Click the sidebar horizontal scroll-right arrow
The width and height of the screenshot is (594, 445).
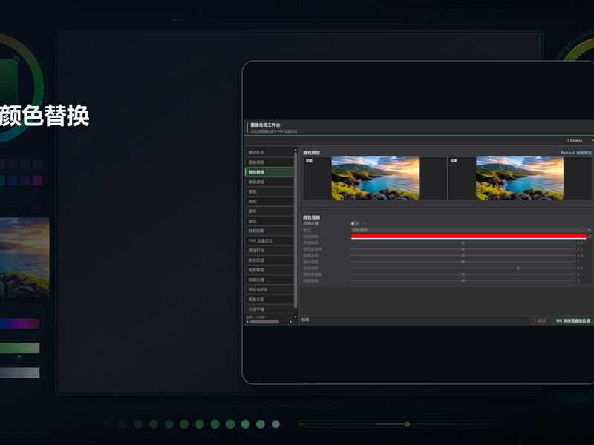291,322
